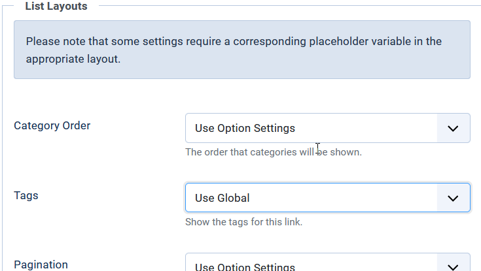Click help text about category order shown
The height and width of the screenshot is (271, 481).
pyautogui.click(x=274, y=152)
